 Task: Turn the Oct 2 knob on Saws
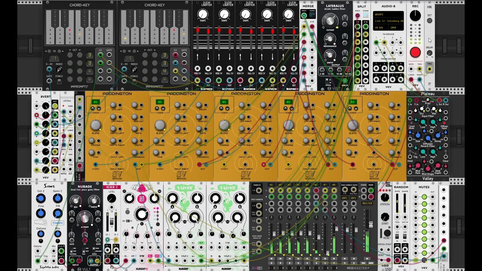pos(41,198)
